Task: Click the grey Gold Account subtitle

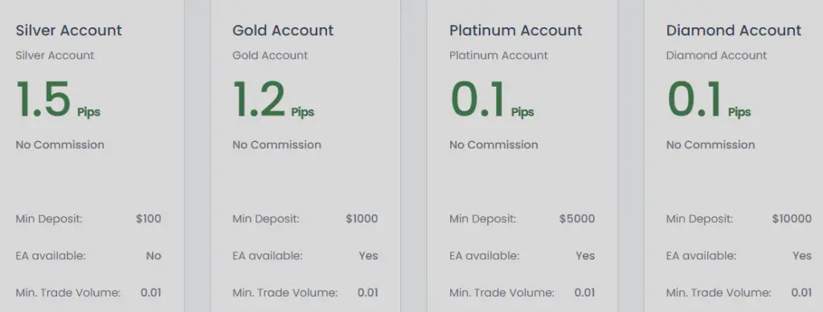Action: point(270,55)
